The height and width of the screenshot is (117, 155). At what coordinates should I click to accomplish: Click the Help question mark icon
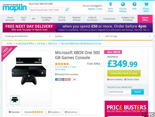[x=134, y=4]
